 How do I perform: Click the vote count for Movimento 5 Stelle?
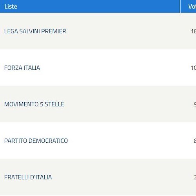pyautogui.click(x=195, y=104)
